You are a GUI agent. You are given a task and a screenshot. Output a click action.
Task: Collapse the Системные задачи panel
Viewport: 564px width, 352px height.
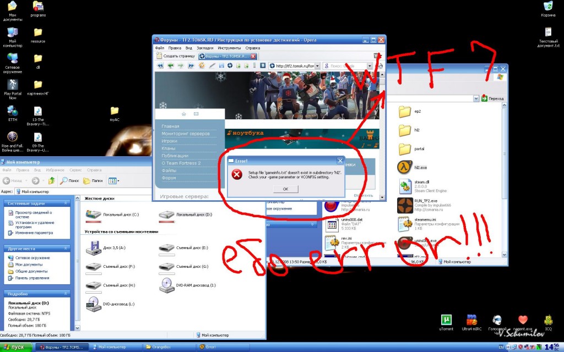tap(66, 204)
